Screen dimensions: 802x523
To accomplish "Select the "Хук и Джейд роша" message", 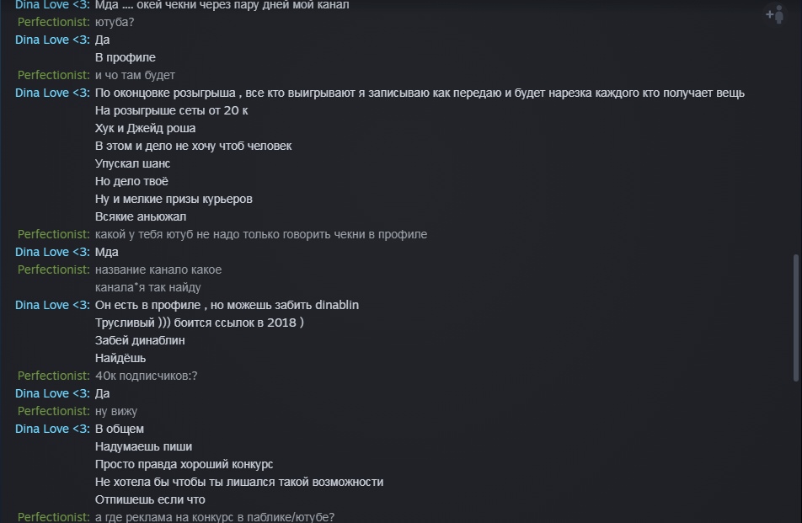I will click(145, 129).
